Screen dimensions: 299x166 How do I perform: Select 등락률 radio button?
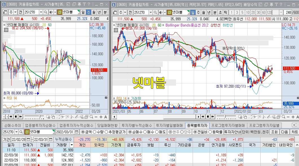[x=210, y=132]
